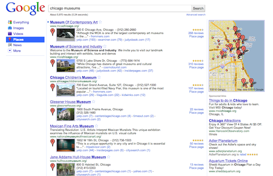Star Mexican Fine Arts Museum result
The width and height of the screenshot is (273, 176).
(x=96, y=126)
